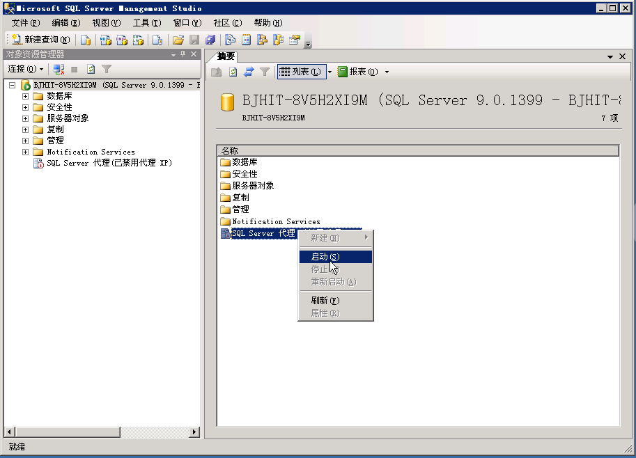Screen dimensions: 636x458
Task: Select 安全性 folder in the summary list
Action: [x=239, y=174]
